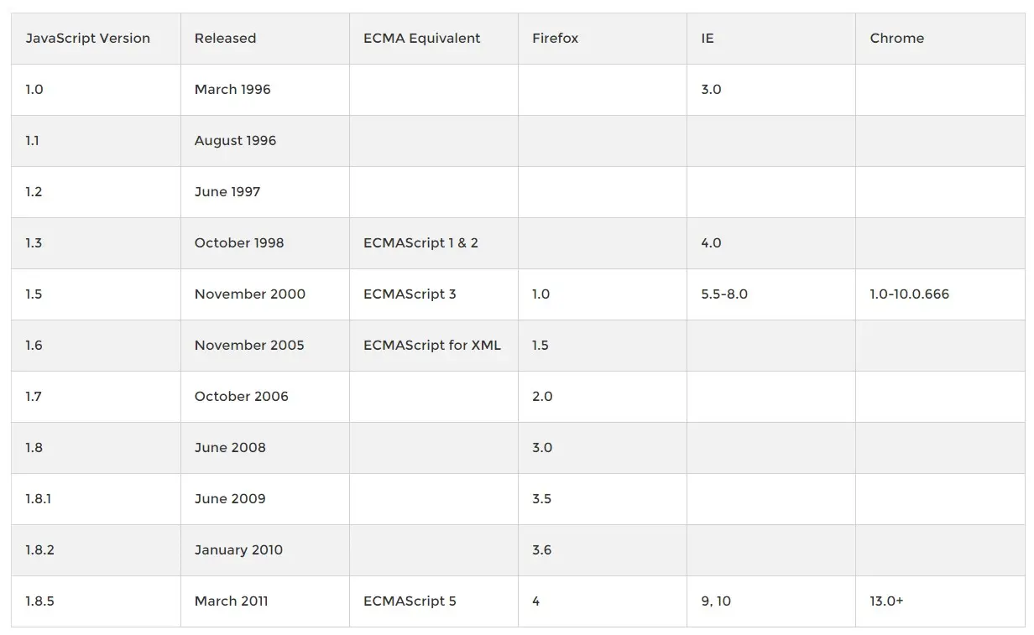Click the Chrome 13.0+ cell
The image size is (1034, 635).
(x=940, y=601)
